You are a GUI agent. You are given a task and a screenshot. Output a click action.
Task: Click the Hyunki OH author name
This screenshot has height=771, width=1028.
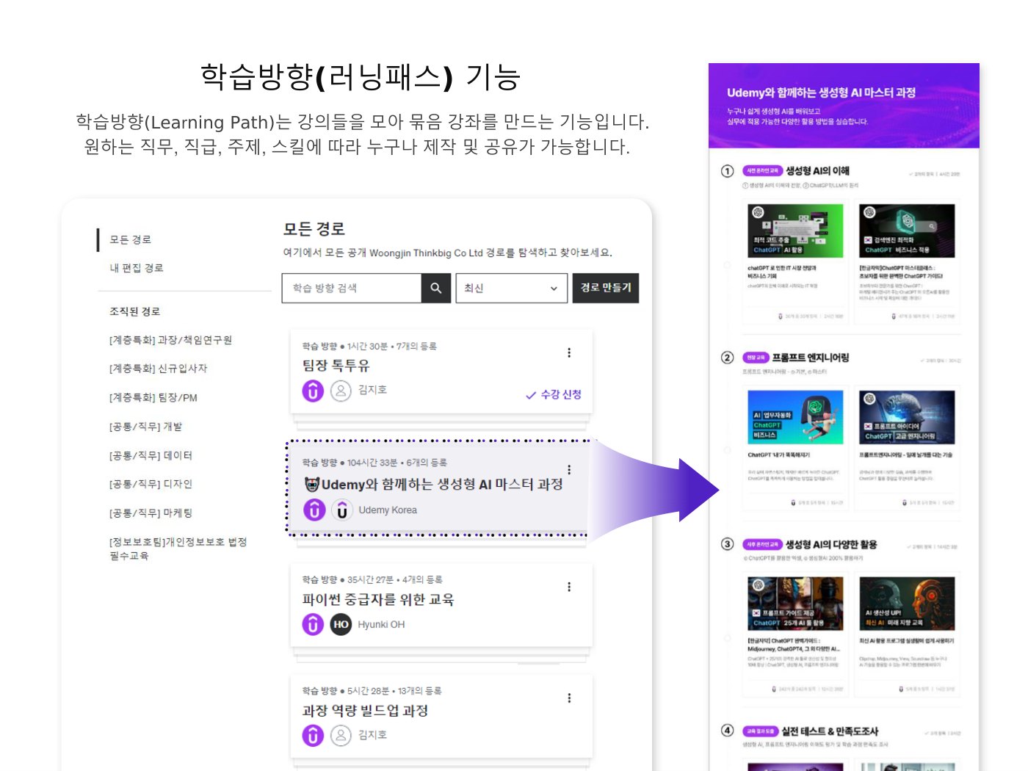click(x=381, y=625)
